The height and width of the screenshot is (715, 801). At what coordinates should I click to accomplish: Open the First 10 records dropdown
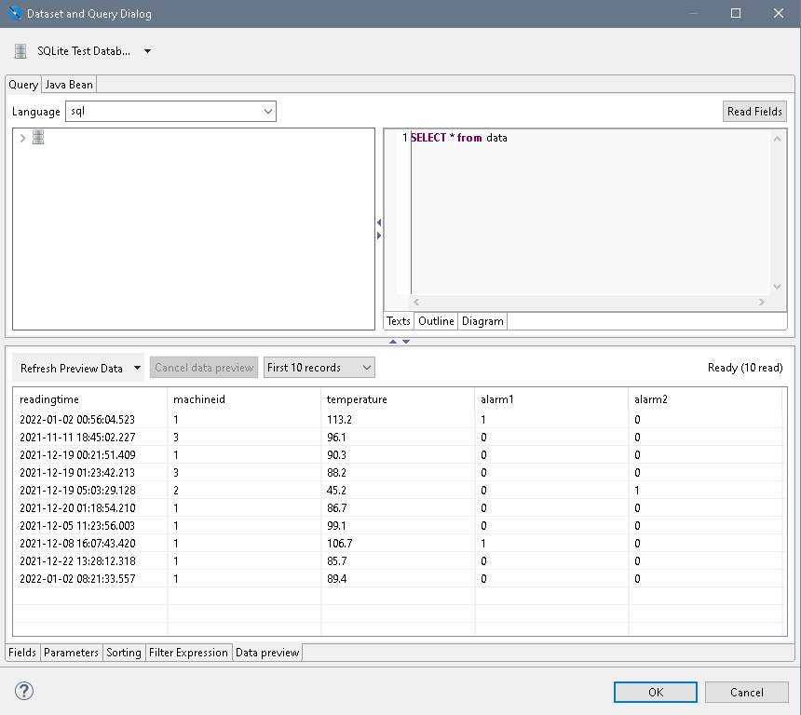tap(319, 368)
